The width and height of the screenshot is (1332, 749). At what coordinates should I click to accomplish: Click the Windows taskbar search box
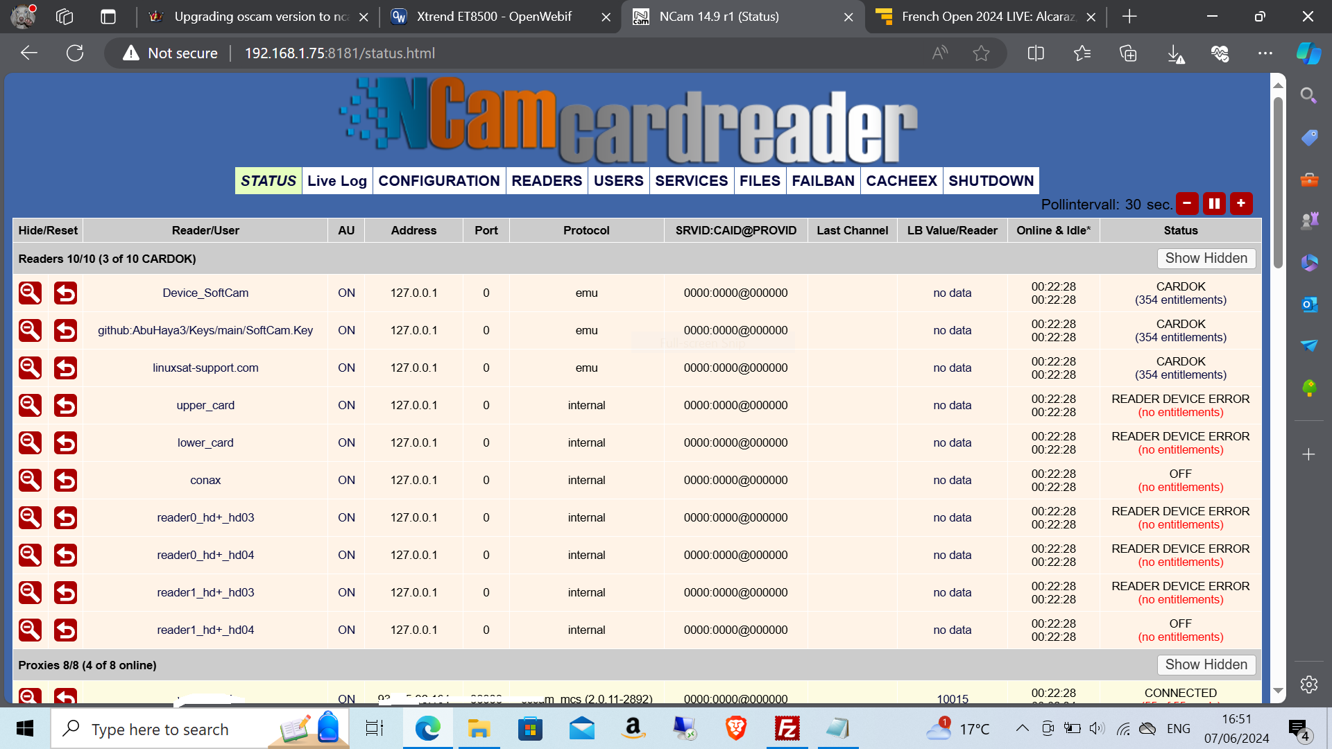(201, 729)
